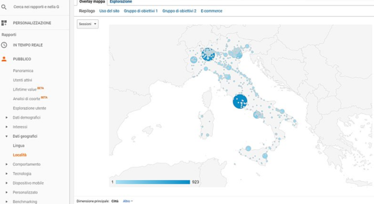374x204 pixels.
Task: Click the search magnifier icon
Action: coord(4,7)
